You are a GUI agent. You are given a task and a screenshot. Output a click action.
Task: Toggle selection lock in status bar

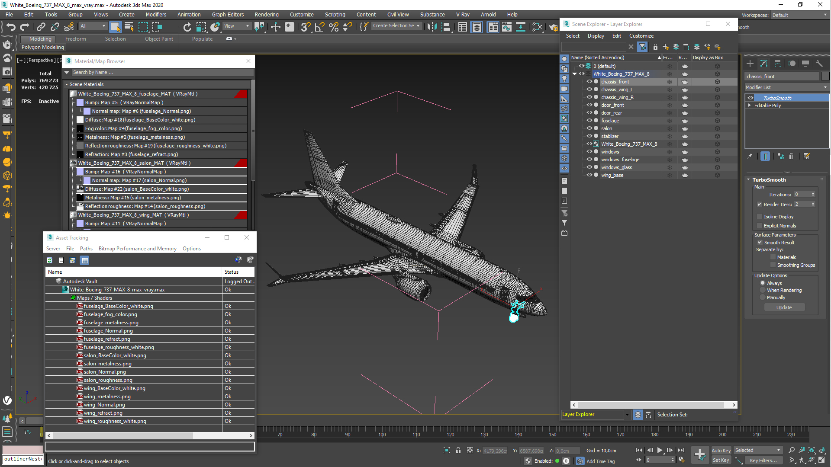click(458, 451)
